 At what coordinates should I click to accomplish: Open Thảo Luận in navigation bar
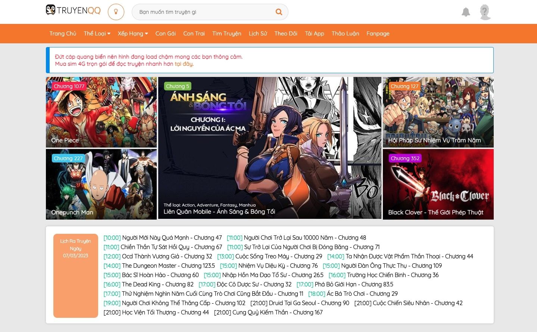(346, 34)
